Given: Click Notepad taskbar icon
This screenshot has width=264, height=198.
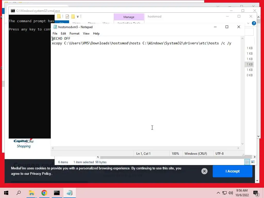Looking at the screenshot, I should coord(69,193).
